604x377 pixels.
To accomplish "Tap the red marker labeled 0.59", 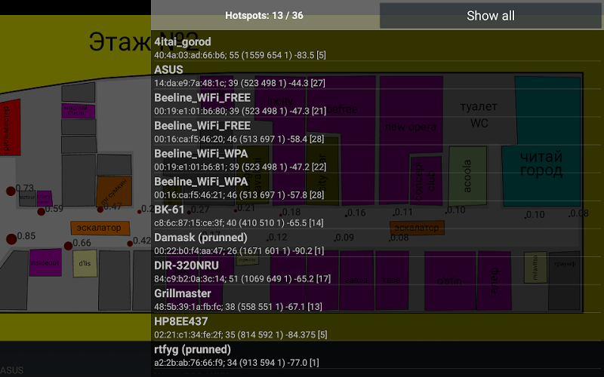I will 42,212.
